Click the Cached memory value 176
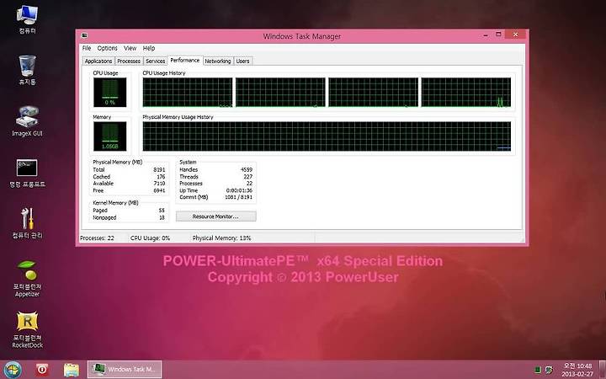Viewport: 606px width, 379px height. click(x=161, y=176)
